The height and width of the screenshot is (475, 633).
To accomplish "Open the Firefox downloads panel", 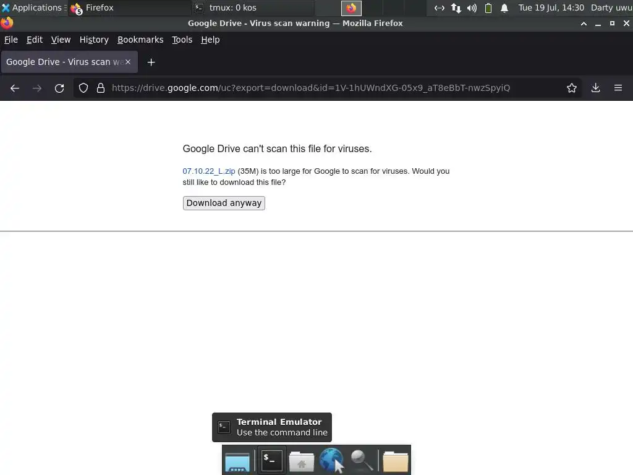I will point(595,88).
